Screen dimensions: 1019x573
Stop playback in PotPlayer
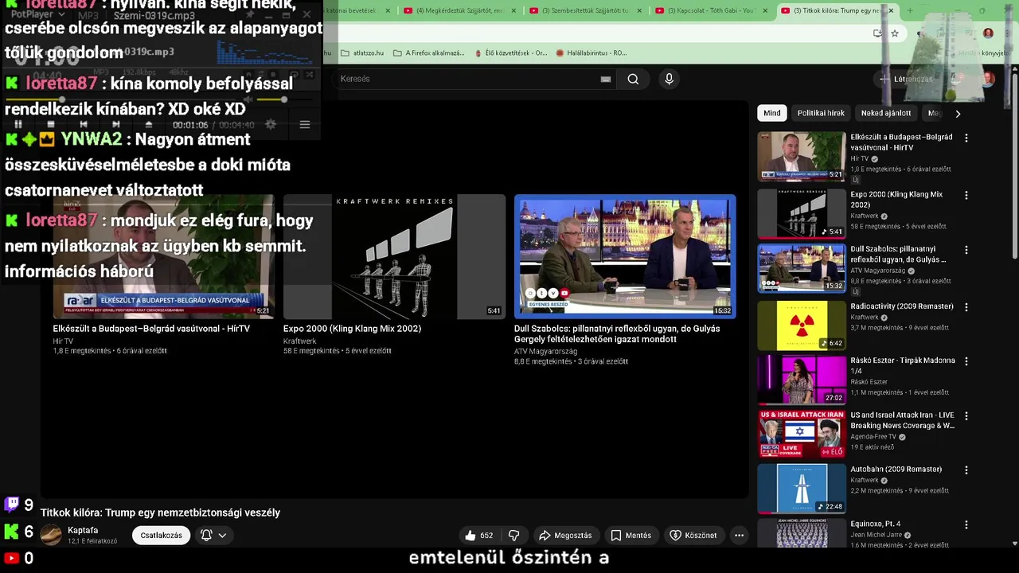pos(51,125)
